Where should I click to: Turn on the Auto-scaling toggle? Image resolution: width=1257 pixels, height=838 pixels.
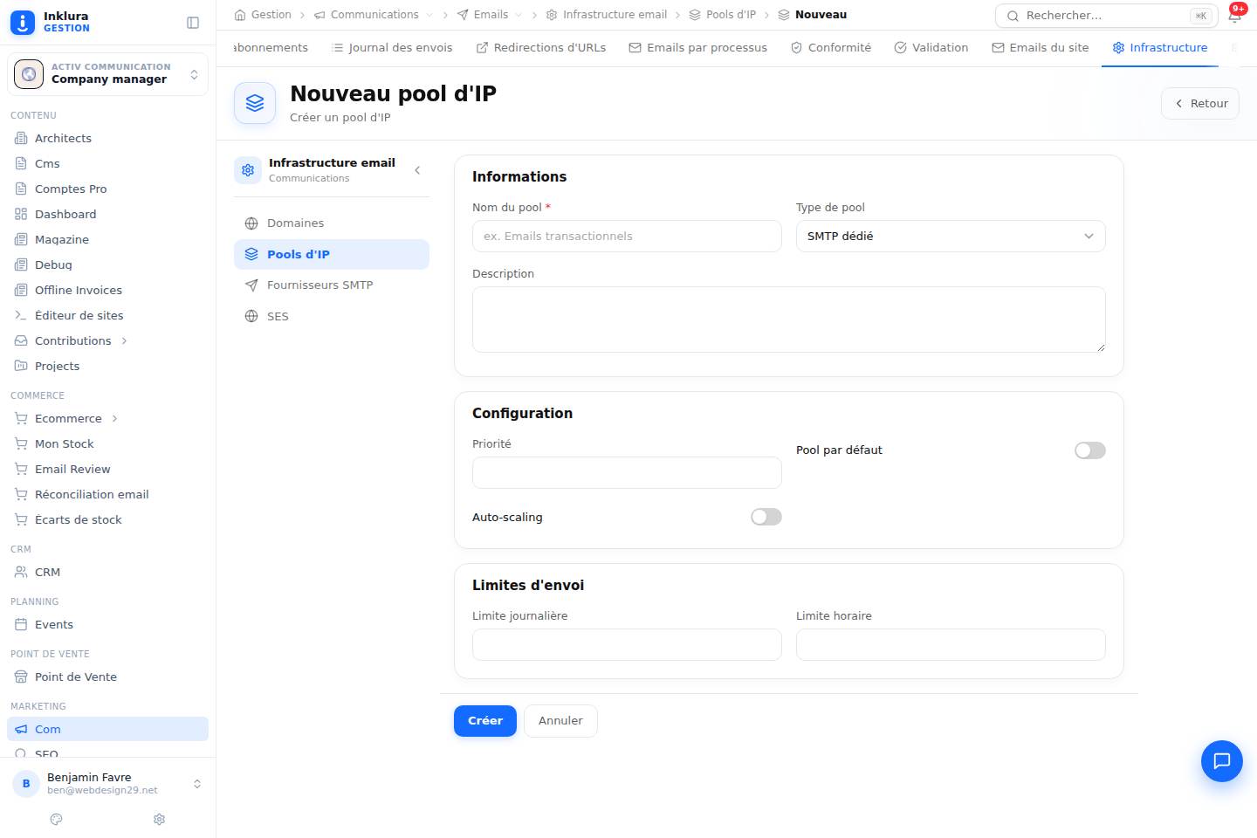(x=766, y=517)
